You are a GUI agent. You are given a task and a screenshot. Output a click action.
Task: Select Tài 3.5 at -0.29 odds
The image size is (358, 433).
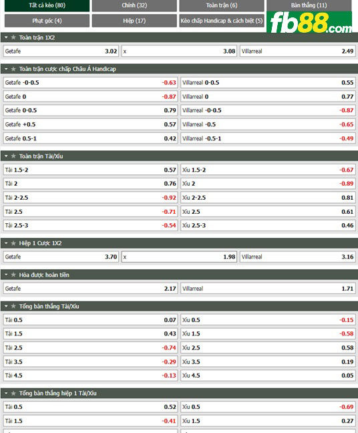click(x=90, y=362)
